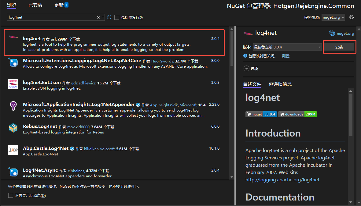Open HuorSwords author link

[162, 61]
